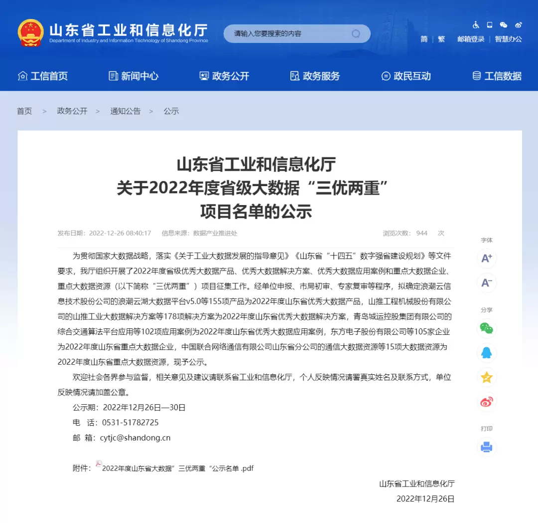538x523 pixels.
Task: Open 智慧办公 link
Action: 508,39
